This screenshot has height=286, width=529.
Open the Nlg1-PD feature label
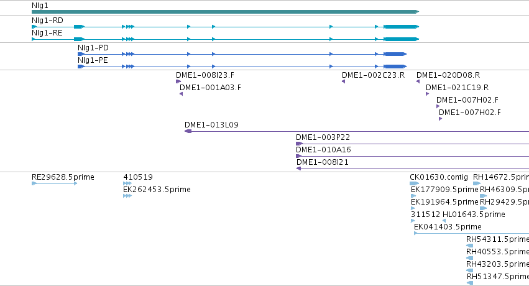(x=93, y=48)
